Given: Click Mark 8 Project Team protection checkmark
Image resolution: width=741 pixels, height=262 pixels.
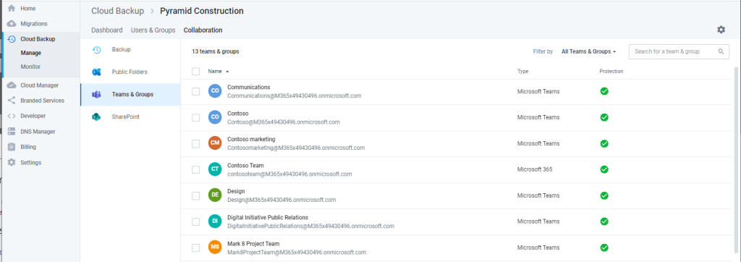Looking at the screenshot, I should click(604, 248).
